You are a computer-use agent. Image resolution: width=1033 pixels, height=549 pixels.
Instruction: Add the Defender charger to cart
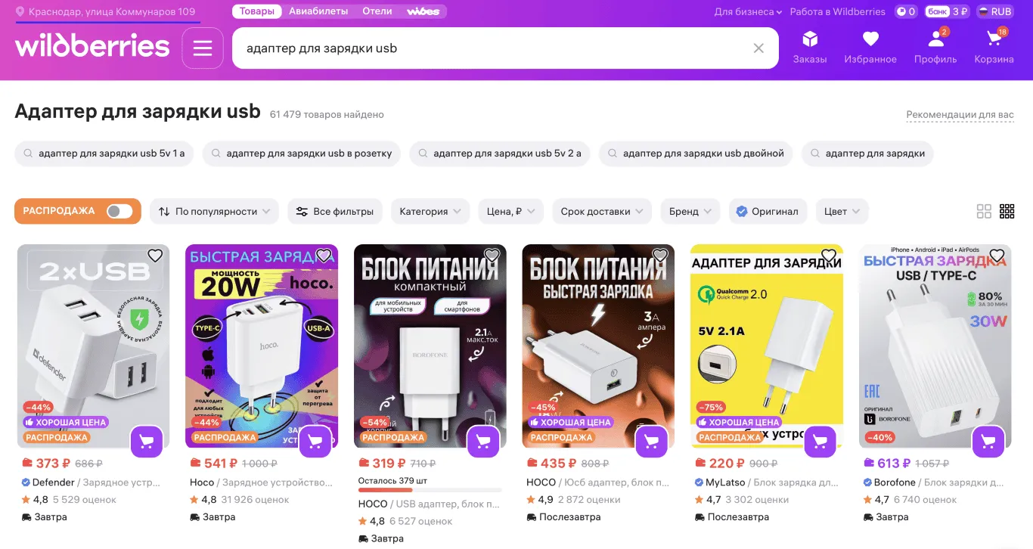[147, 442]
